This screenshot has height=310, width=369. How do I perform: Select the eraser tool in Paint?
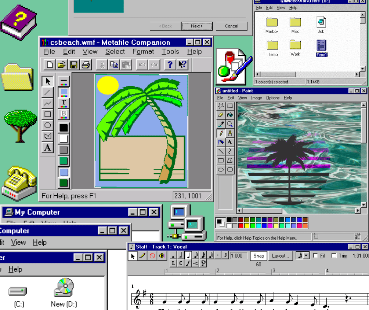(221, 115)
